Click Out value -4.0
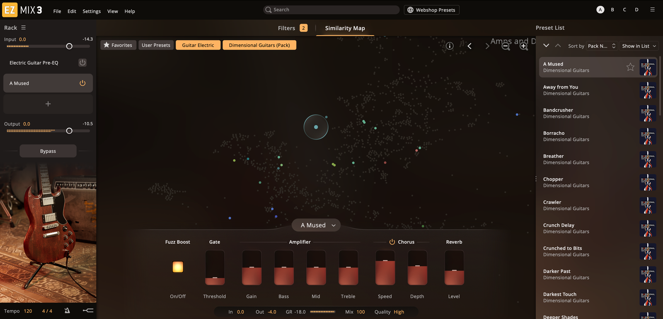The height and width of the screenshot is (319, 663). [272, 312]
